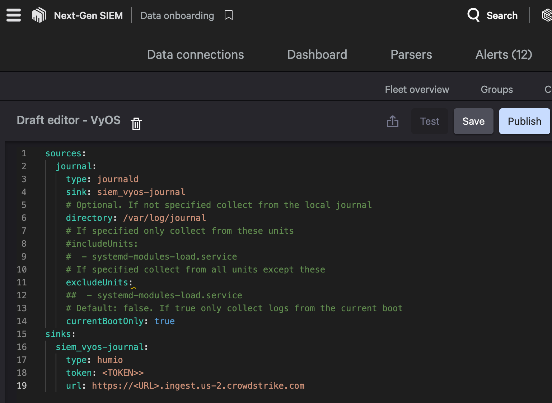Click the Test button

(x=430, y=121)
